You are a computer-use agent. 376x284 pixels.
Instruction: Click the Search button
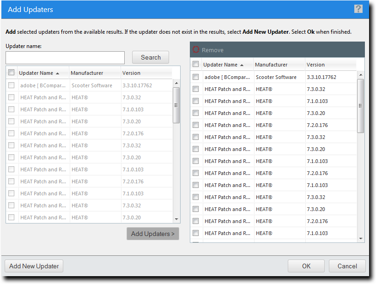pyautogui.click(x=151, y=57)
